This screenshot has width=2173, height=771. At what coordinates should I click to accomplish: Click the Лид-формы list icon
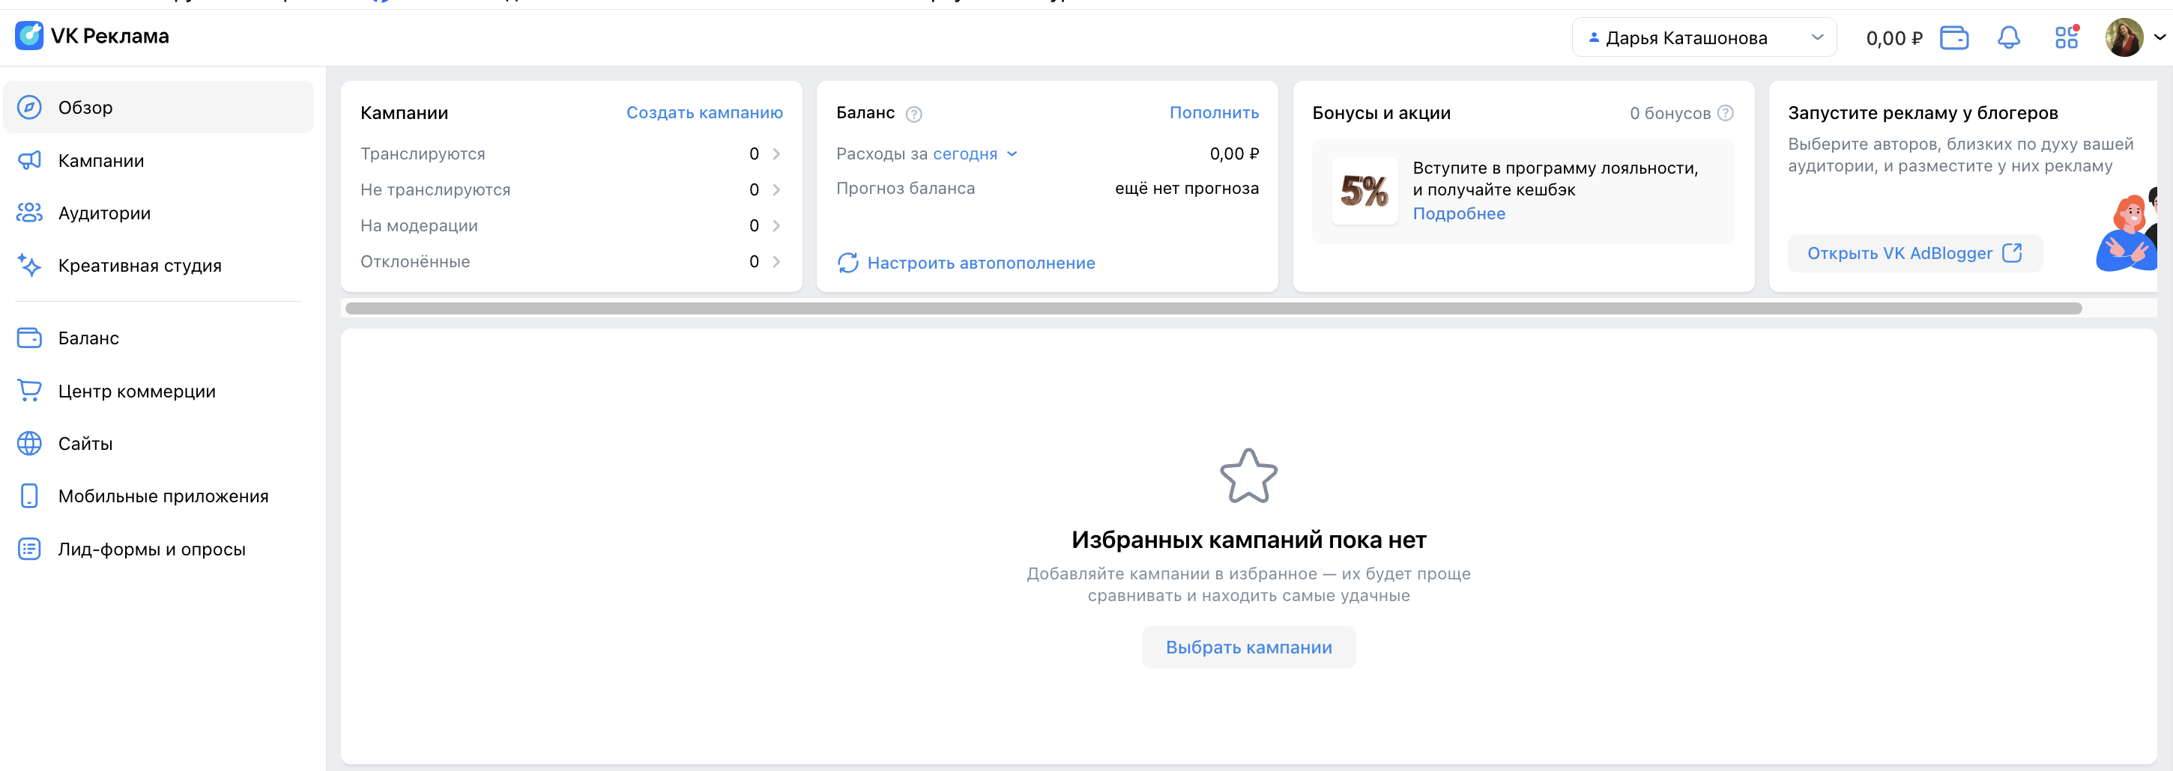[29, 549]
